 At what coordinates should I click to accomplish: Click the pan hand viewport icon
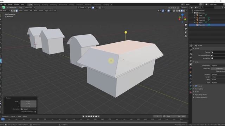[x=186, y=29]
